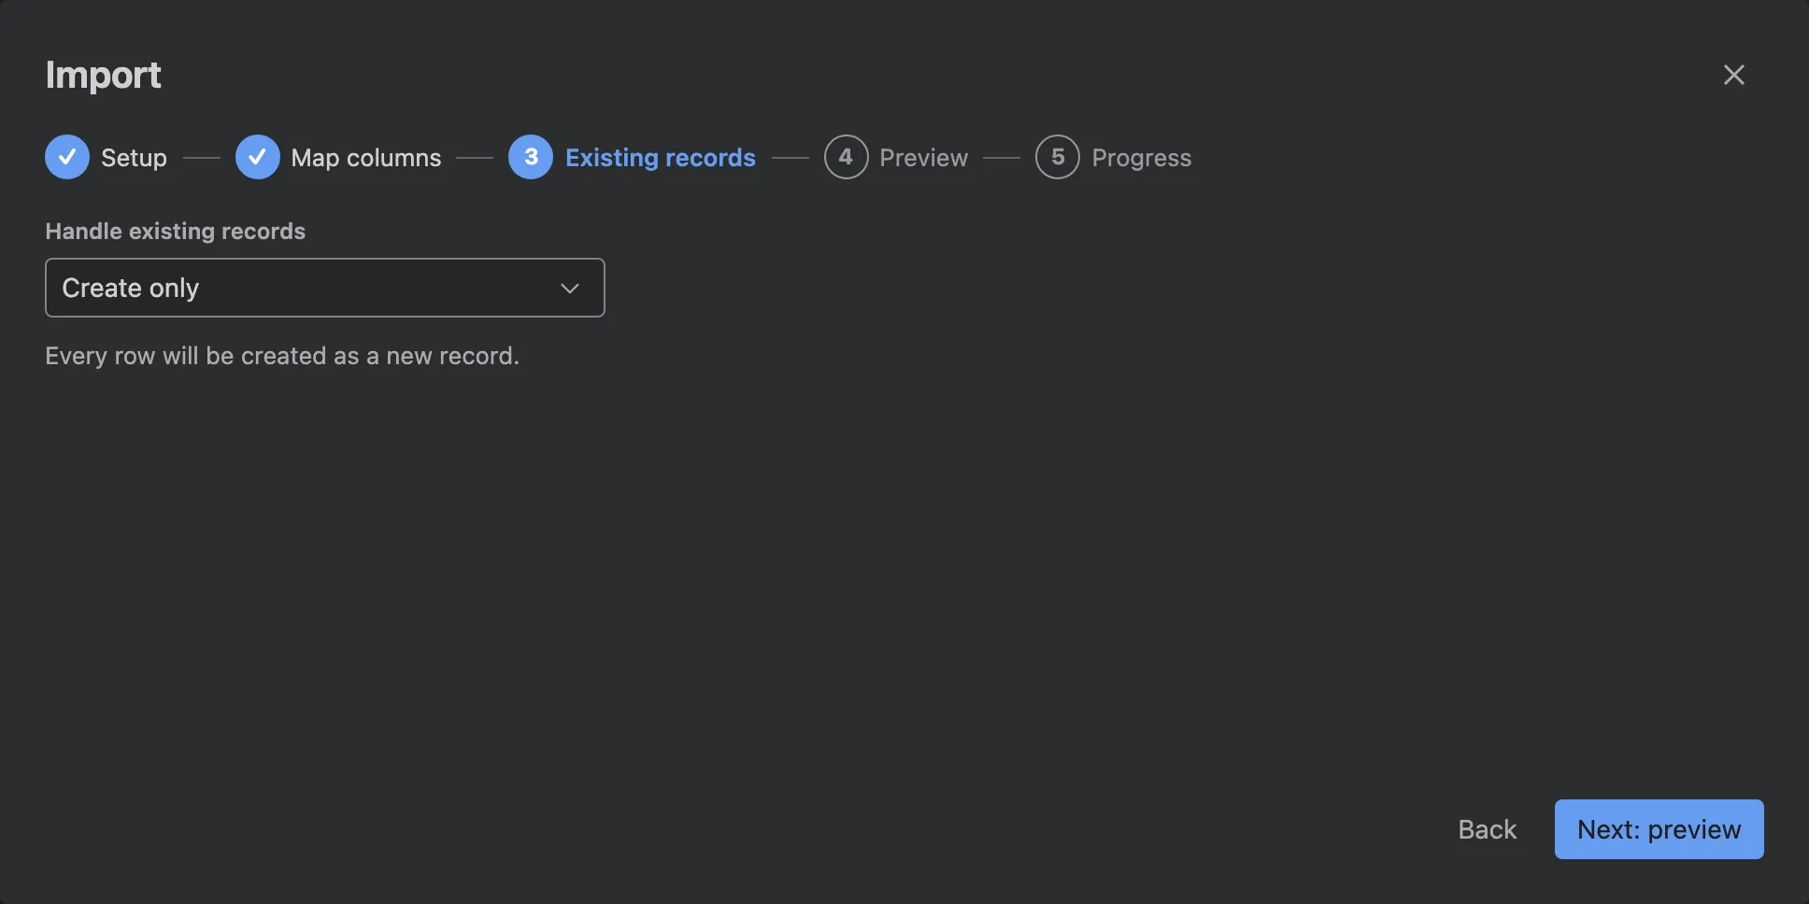Click the dropdown chevron arrow

point(570,289)
